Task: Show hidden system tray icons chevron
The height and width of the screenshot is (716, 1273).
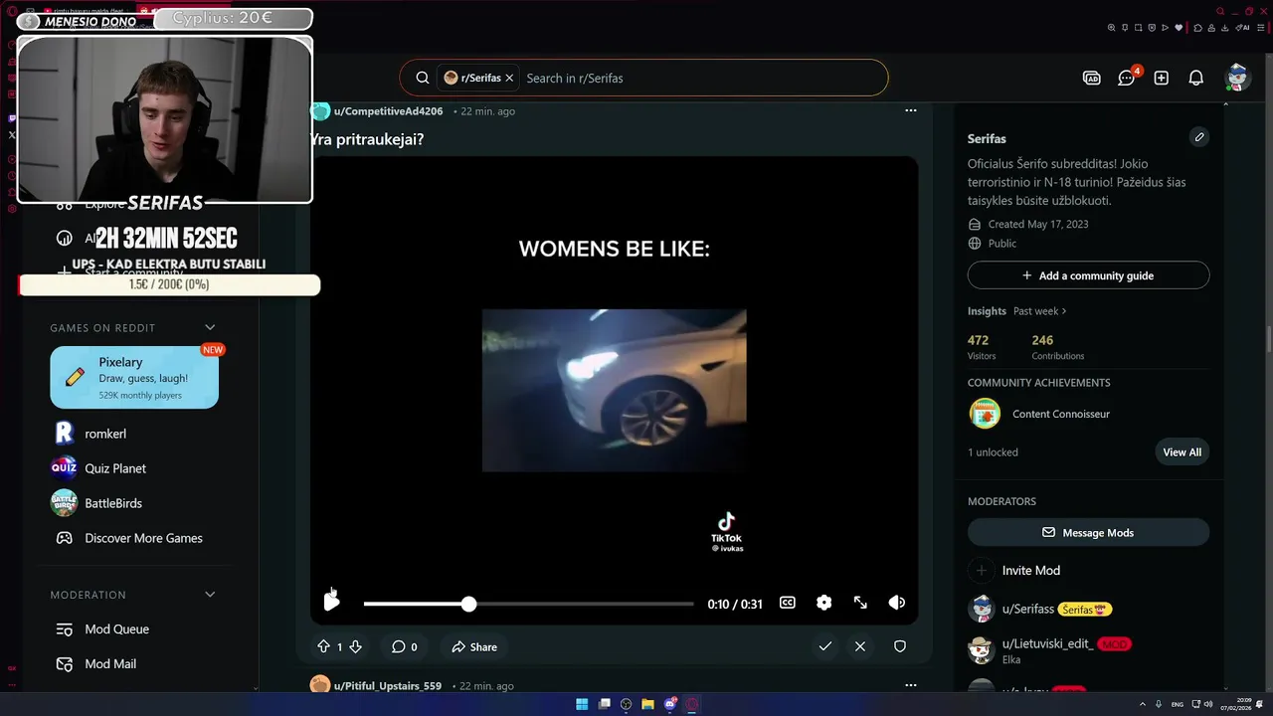Action: coord(1143,704)
